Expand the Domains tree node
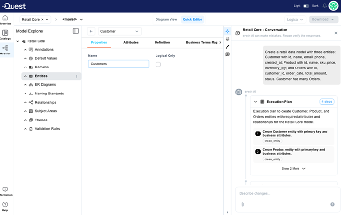Image resolution: width=341 pixels, height=215 pixels. tap(25, 67)
